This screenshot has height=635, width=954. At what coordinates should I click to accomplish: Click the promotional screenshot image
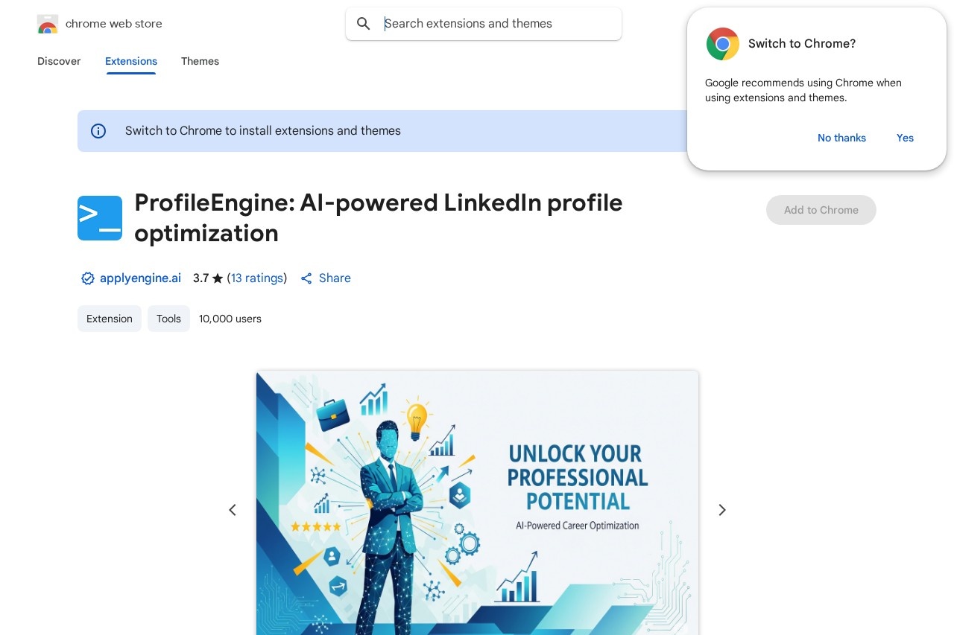(477, 502)
